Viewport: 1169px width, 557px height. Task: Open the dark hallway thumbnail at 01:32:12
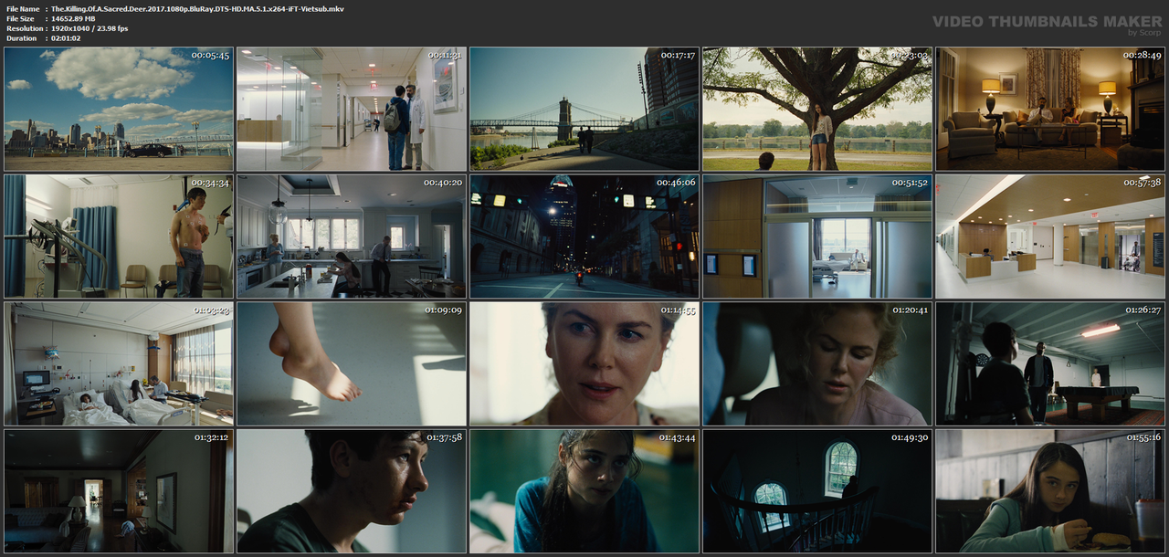pos(119,491)
